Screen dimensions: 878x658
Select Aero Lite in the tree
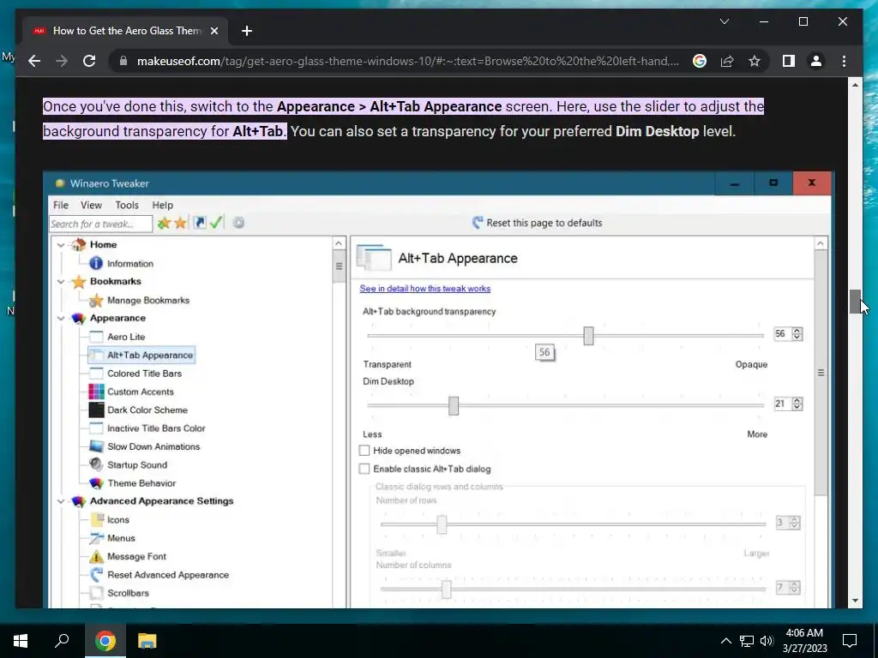point(126,337)
